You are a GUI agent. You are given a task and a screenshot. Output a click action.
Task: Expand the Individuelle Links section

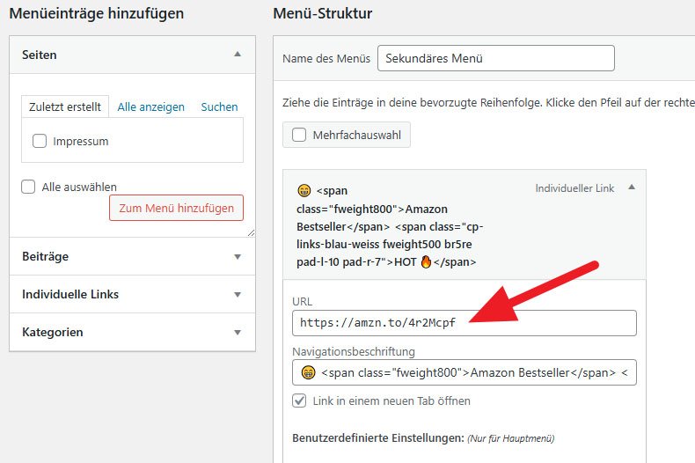tap(237, 295)
